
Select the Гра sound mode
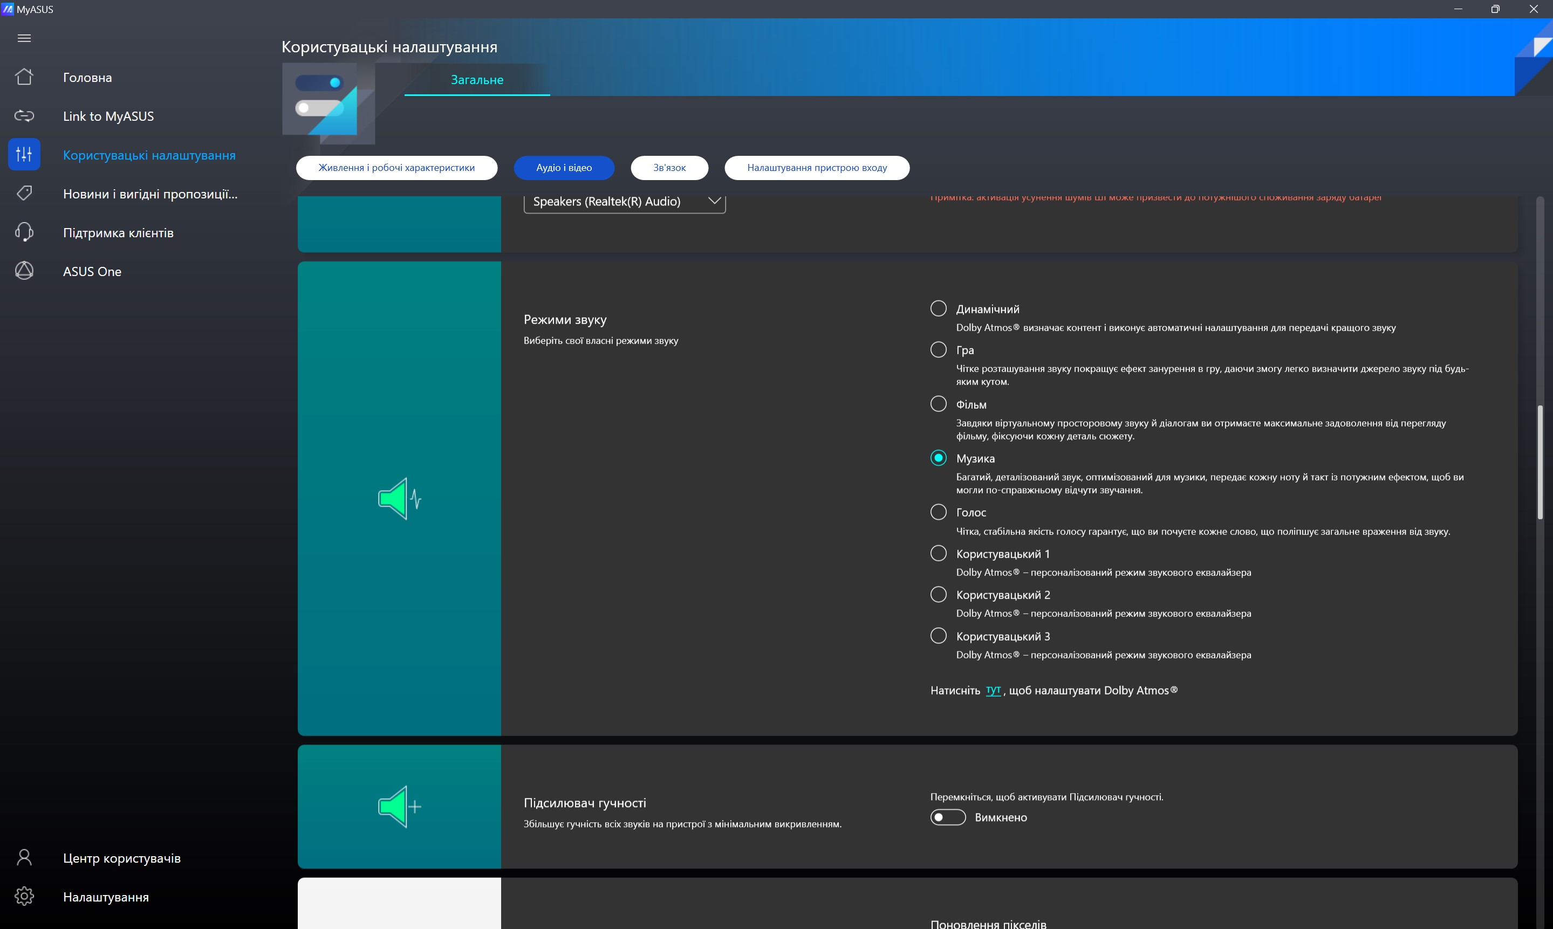938,349
